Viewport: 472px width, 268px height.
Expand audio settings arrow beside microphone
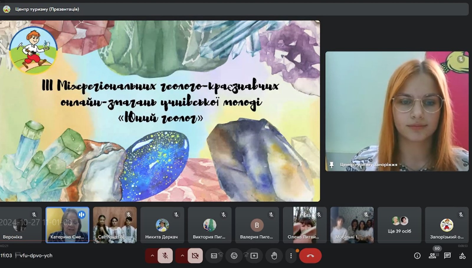(152, 256)
